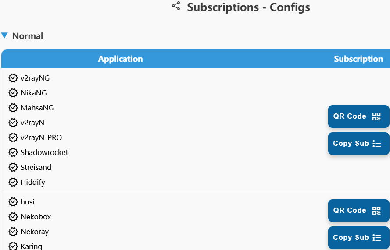Click the Nekoray application entry
The height and width of the screenshot is (250, 390).
pyautogui.click(x=35, y=232)
